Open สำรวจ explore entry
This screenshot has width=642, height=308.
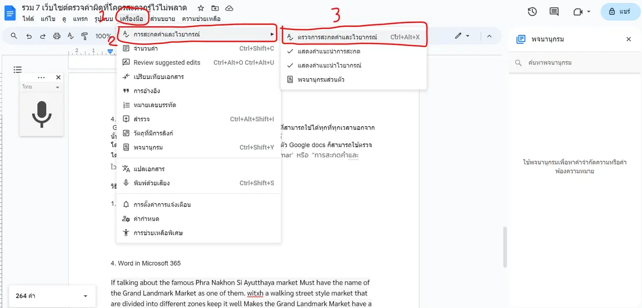(198, 119)
